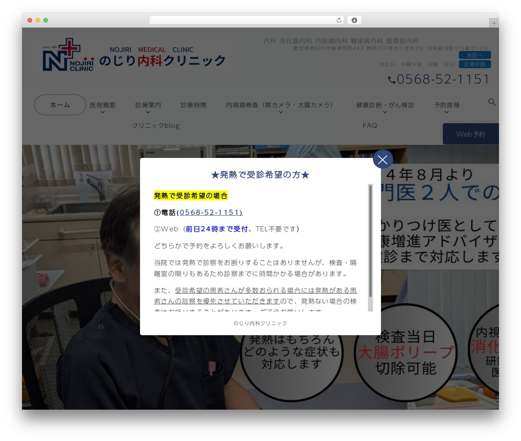Click the browser download icon

tap(354, 20)
